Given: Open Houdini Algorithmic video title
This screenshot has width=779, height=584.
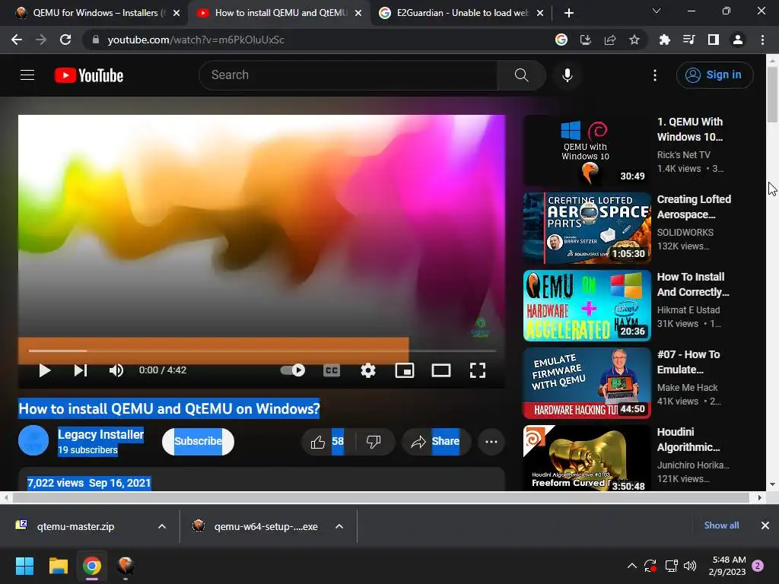Looking at the screenshot, I should click(x=688, y=440).
